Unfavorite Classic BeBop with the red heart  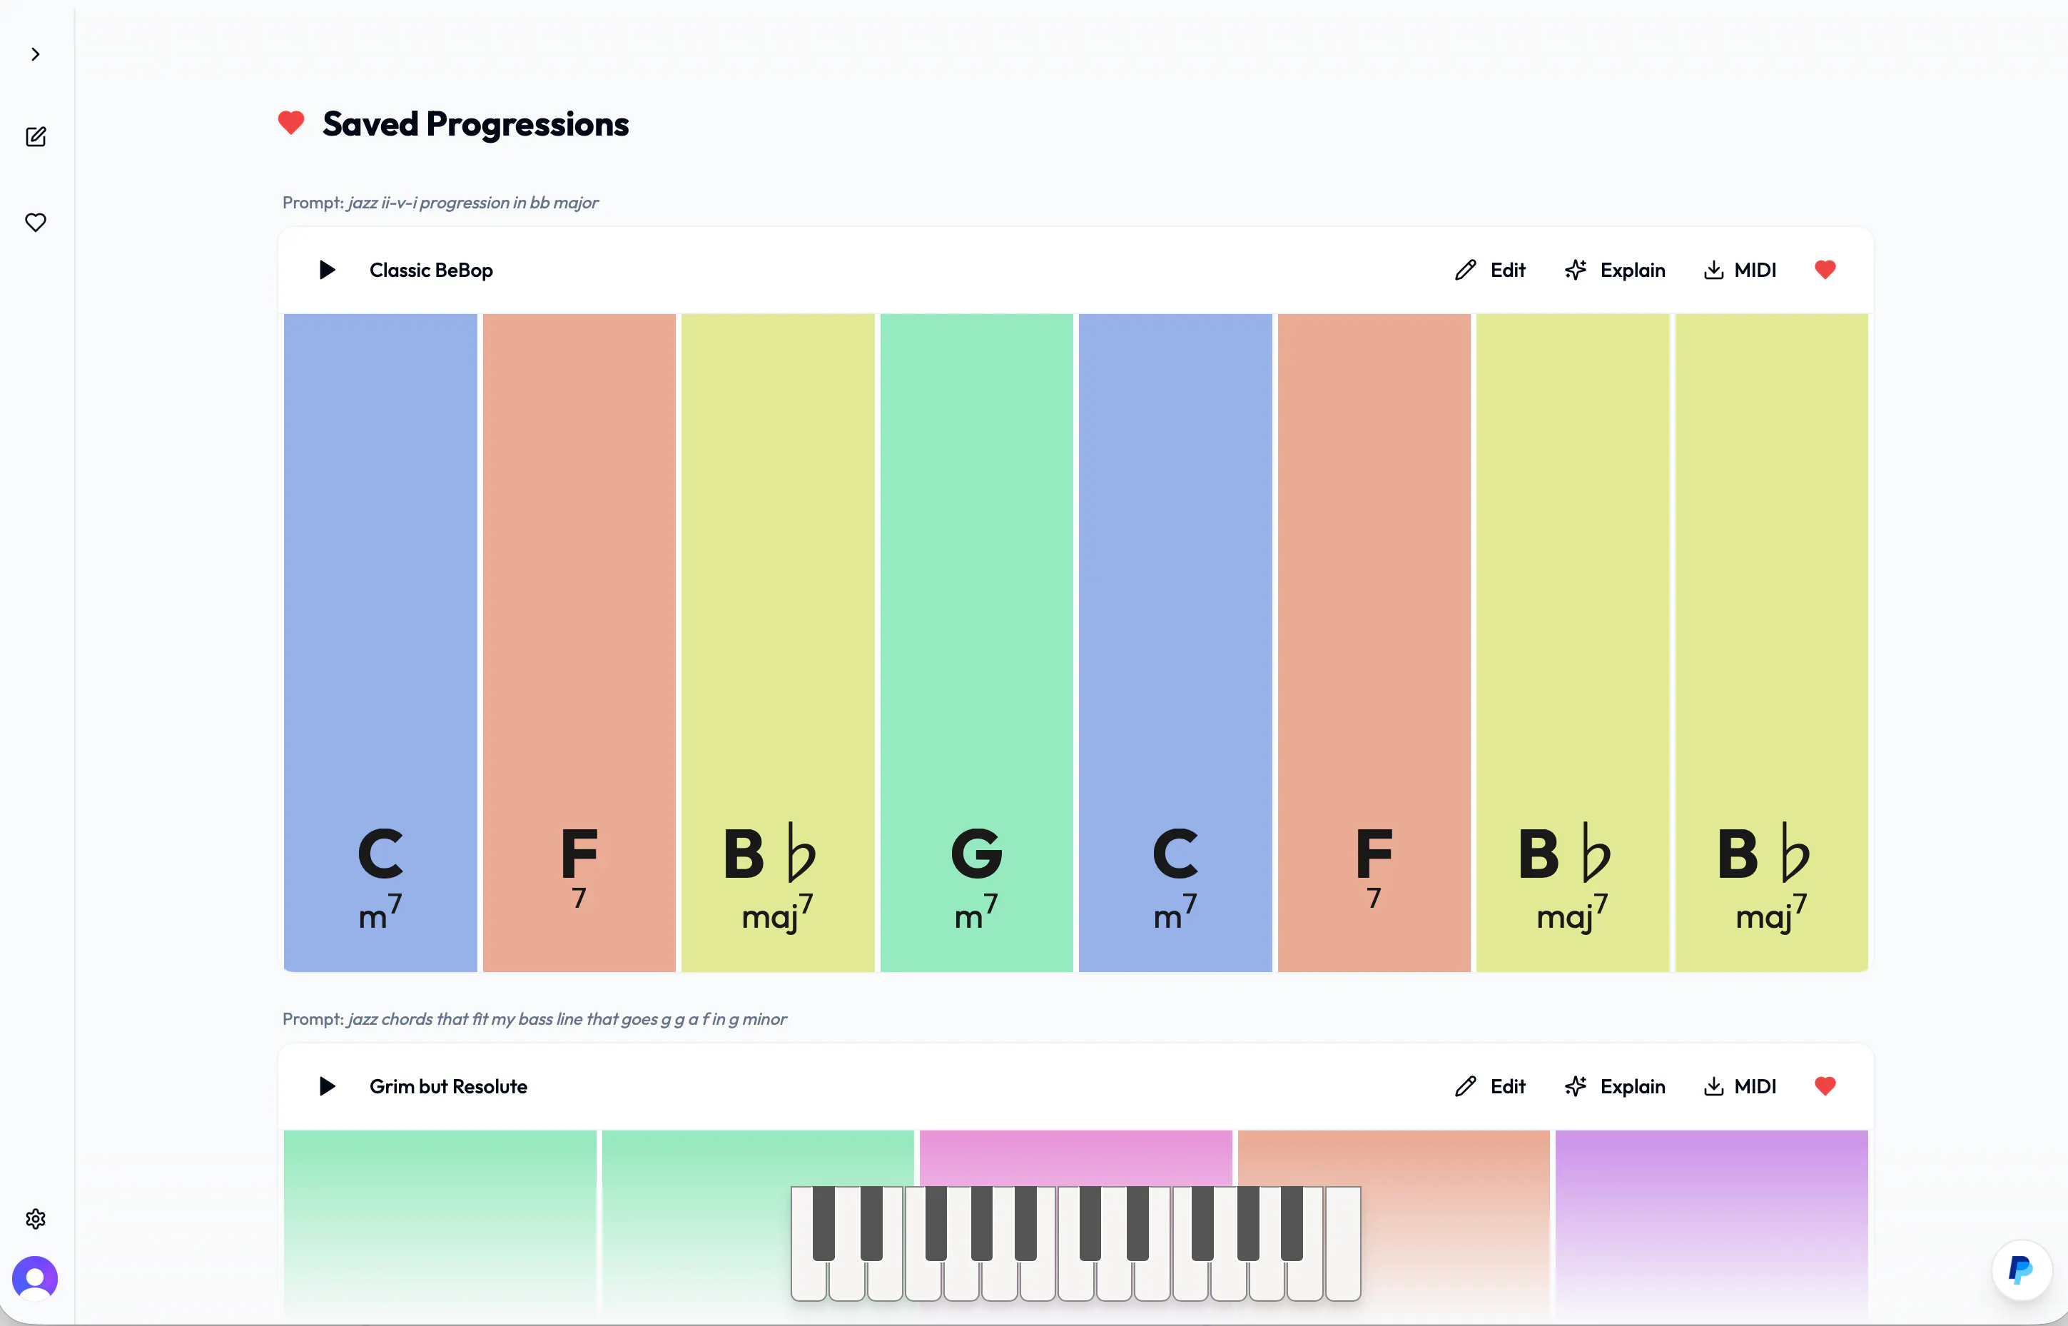(1825, 270)
